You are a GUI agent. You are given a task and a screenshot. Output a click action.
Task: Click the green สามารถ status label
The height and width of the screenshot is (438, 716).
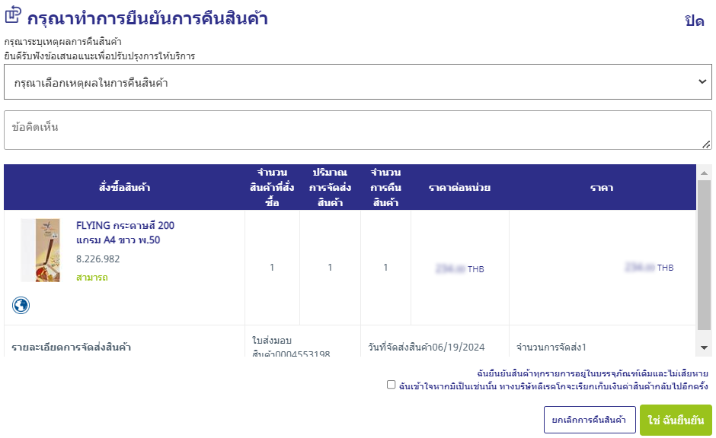(x=92, y=278)
